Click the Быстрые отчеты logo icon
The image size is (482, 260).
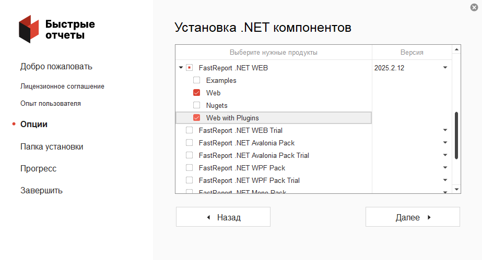point(29,28)
